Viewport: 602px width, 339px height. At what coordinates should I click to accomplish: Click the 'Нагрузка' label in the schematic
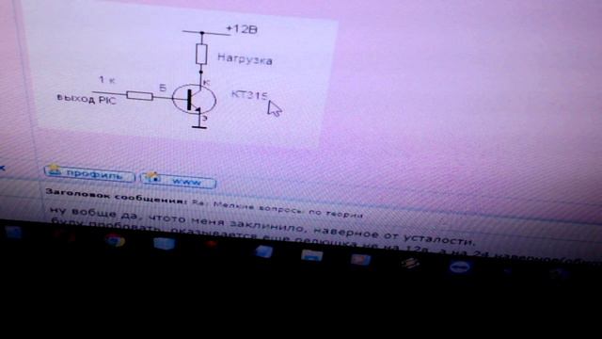(245, 58)
